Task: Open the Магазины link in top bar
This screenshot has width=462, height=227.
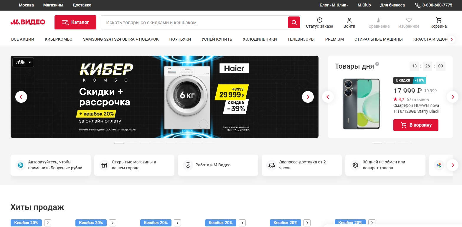Action: coord(53,5)
